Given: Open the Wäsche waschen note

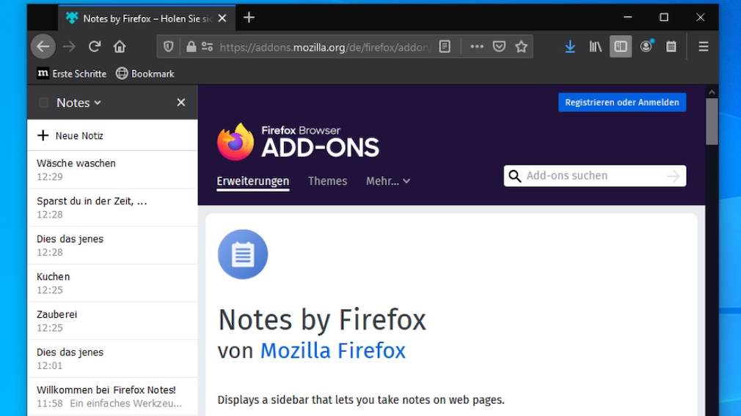Looking at the screenshot, I should 112,170.
